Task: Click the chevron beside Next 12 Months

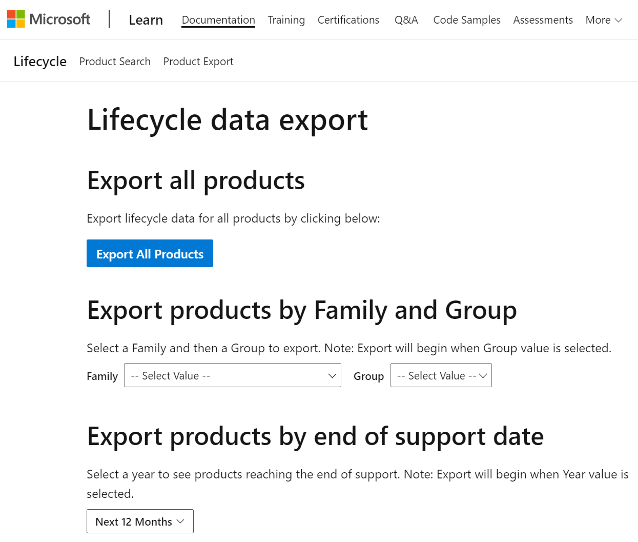Action: tap(180, 521)
